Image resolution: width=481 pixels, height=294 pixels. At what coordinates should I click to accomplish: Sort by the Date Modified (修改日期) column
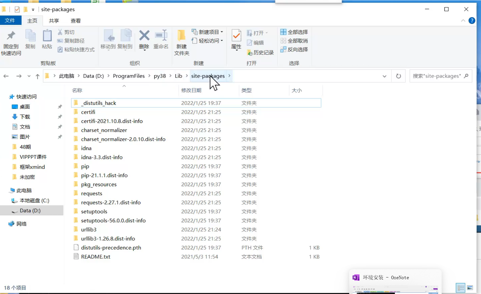coord(191,90)
